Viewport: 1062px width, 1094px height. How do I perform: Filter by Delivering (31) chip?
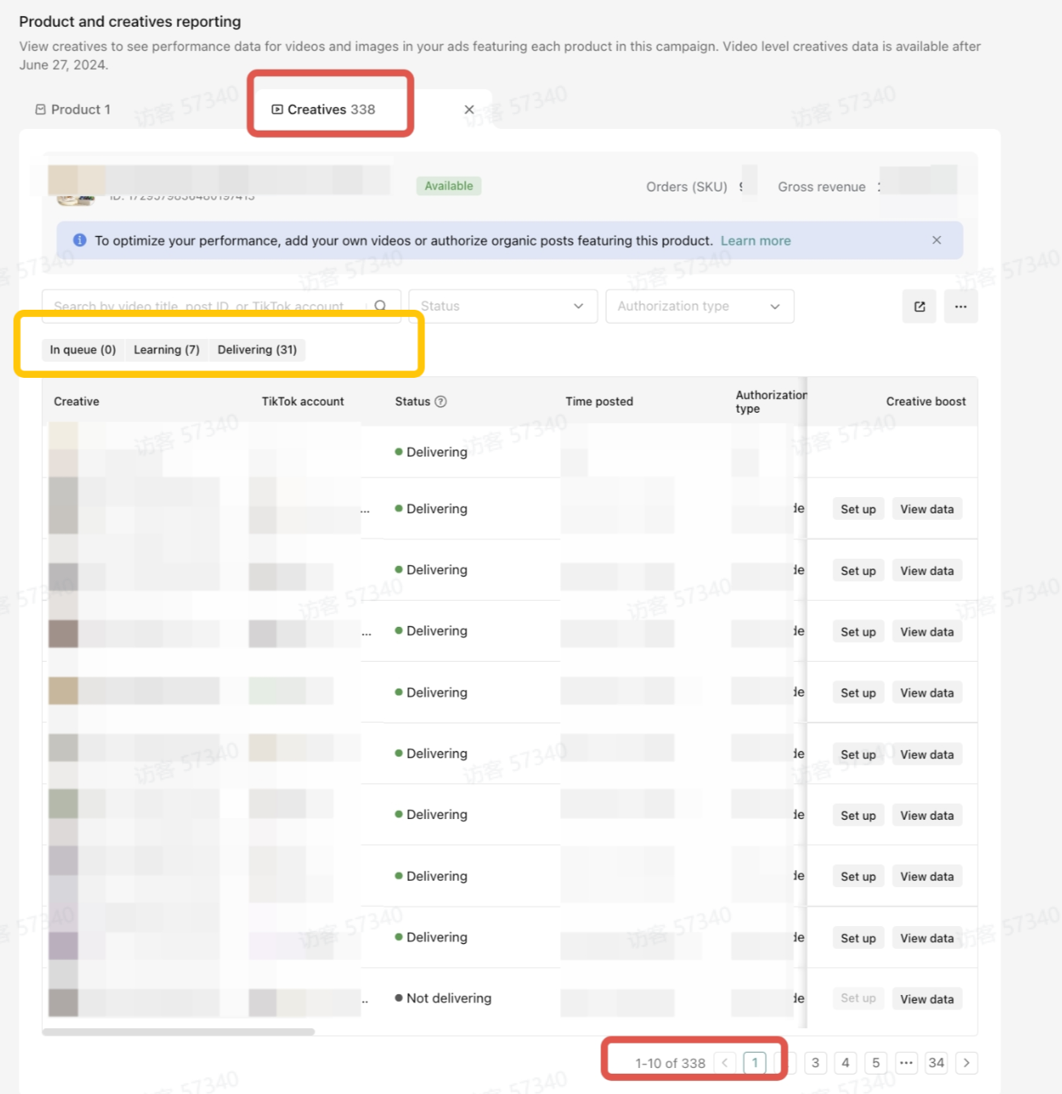pos(257,350)
